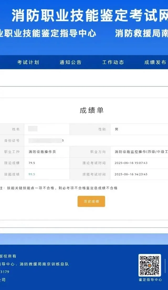Click the 职业方向 value 消防设施监控操作
Screen dimensions: 168x290
point(141,152)
